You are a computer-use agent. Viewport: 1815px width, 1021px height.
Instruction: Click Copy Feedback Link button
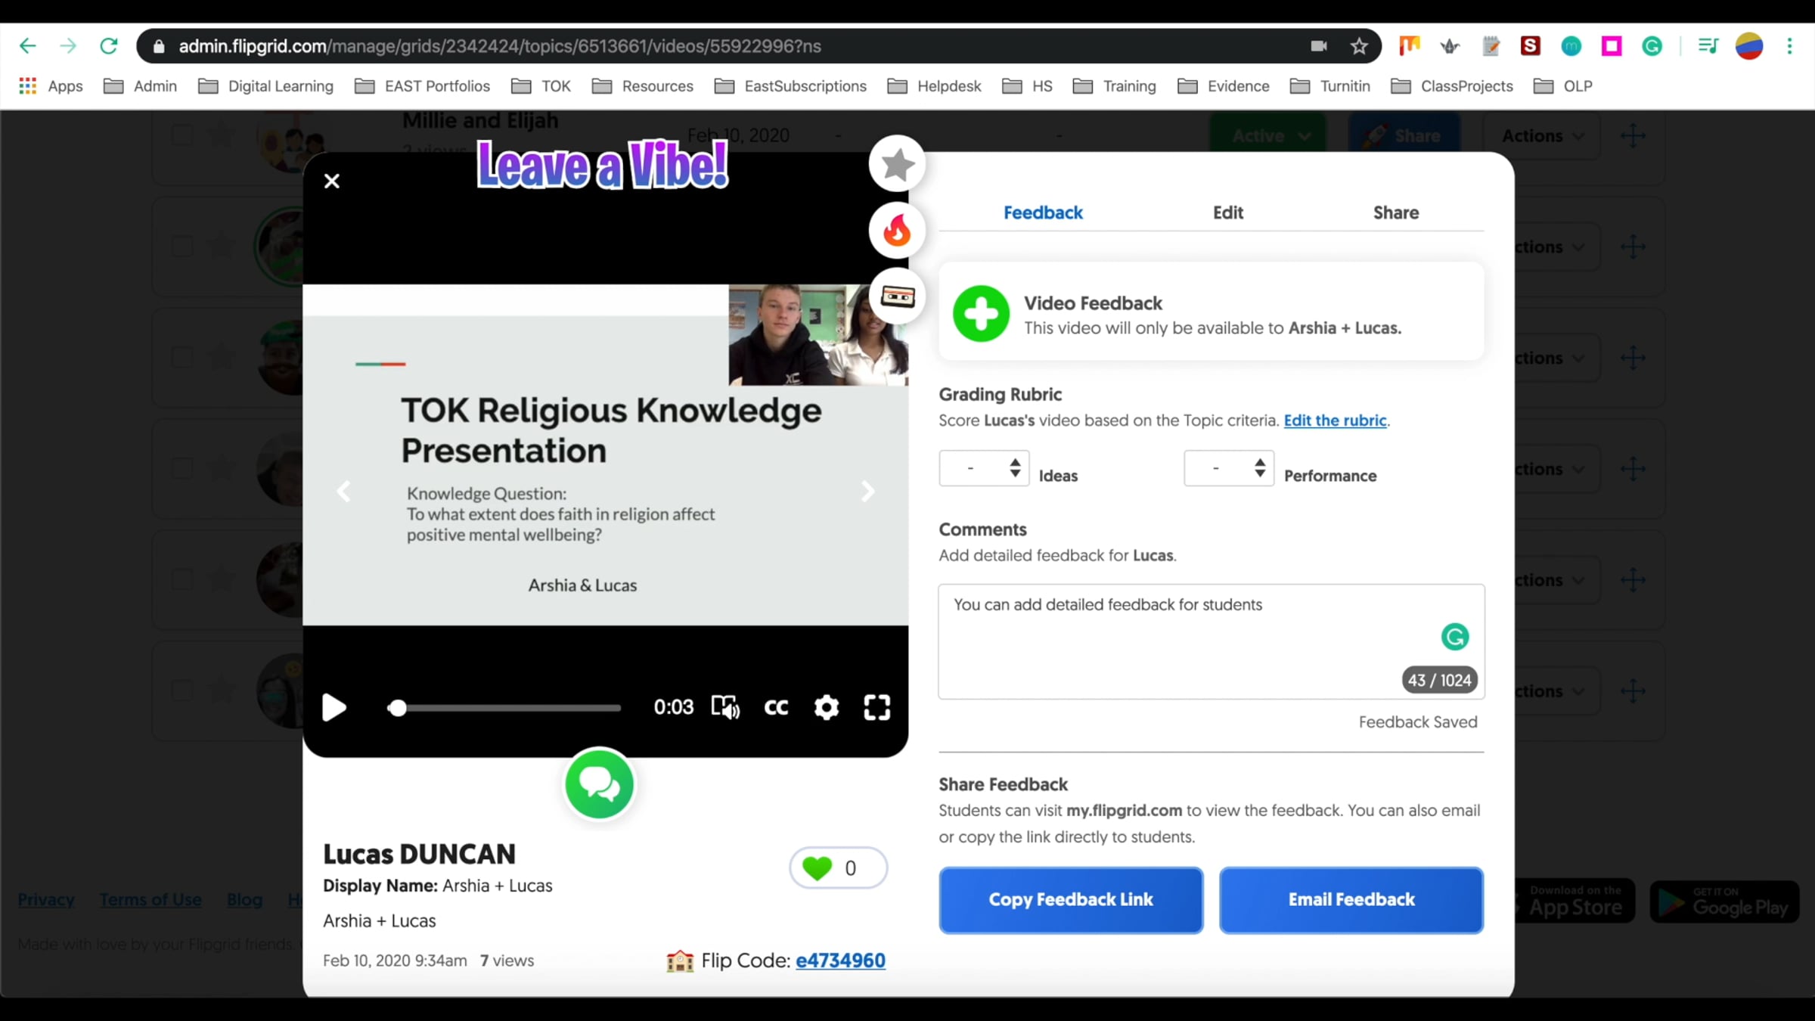[1070, 899]
